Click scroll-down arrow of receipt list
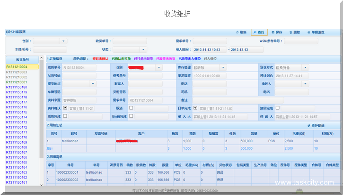 tap(42, 185)
